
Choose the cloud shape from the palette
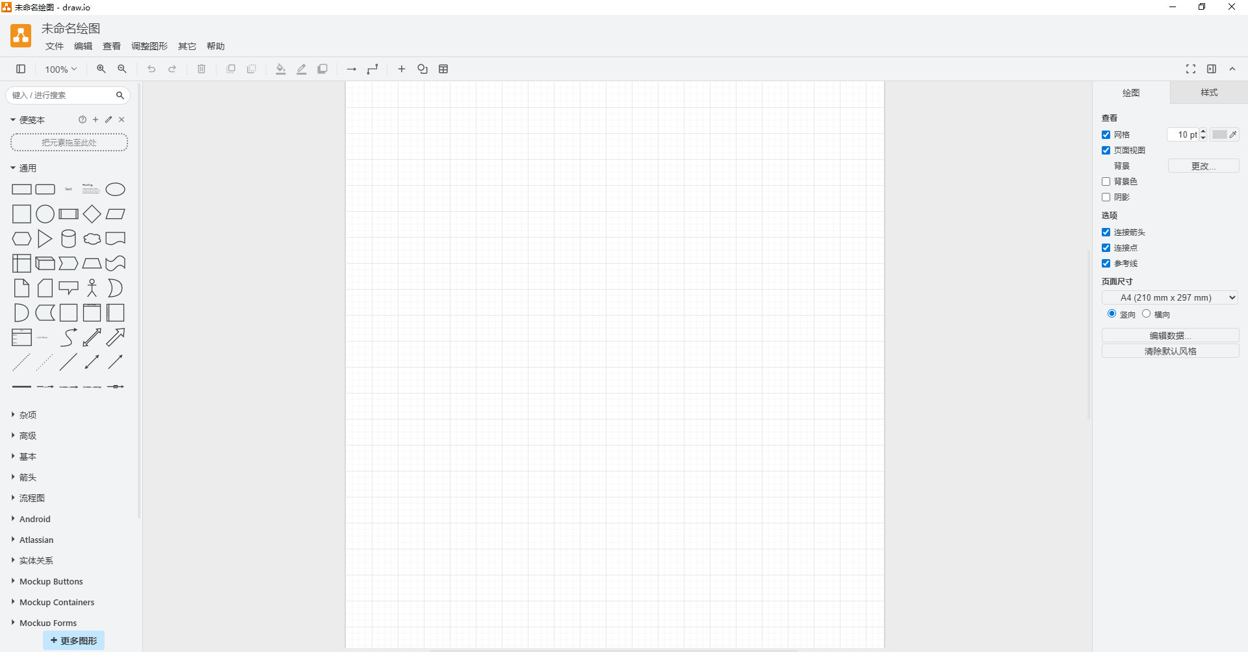92,239
